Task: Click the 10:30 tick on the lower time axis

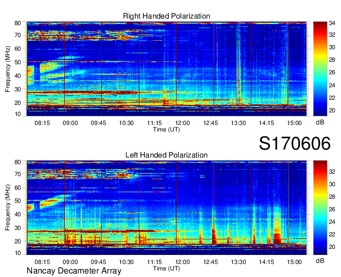Action: tap(126, 262)
